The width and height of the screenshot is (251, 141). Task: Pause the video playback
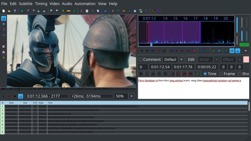pyautogui.click(x=15, y=96)
